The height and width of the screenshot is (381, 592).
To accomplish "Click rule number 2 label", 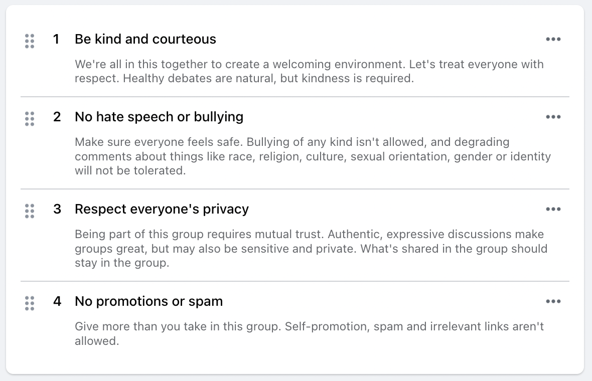I will coord(57,117).
